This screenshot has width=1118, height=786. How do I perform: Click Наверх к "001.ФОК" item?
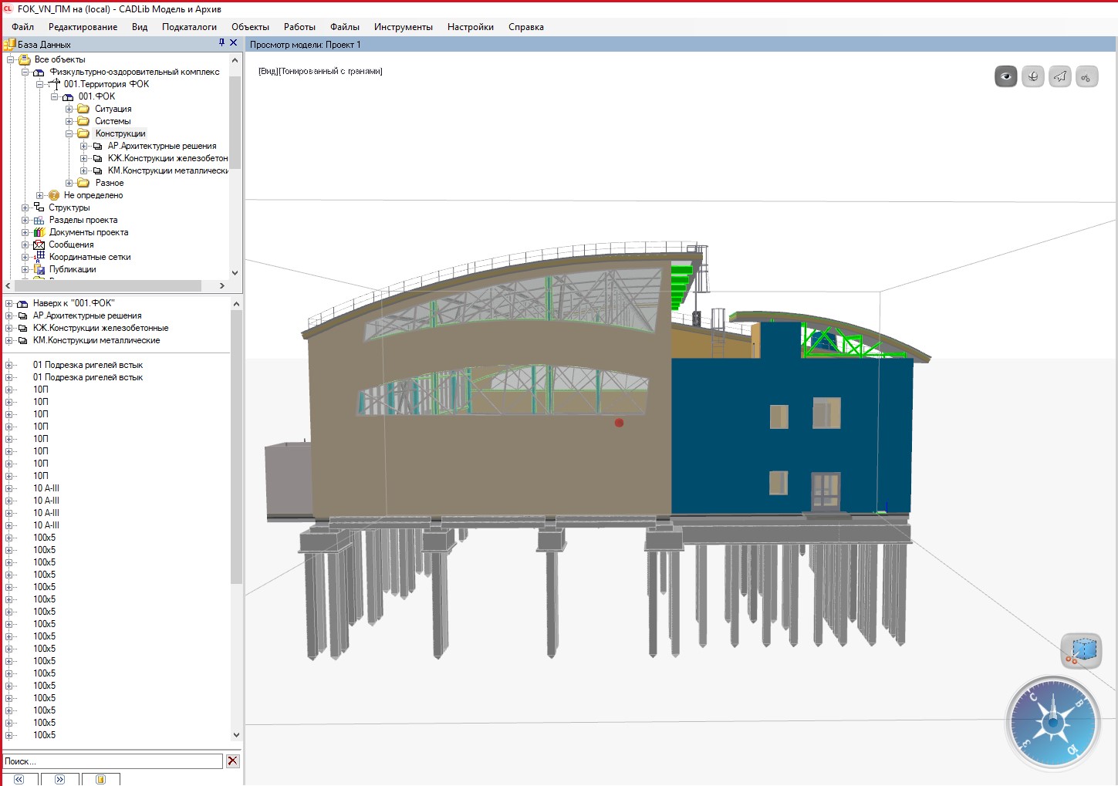73,303
